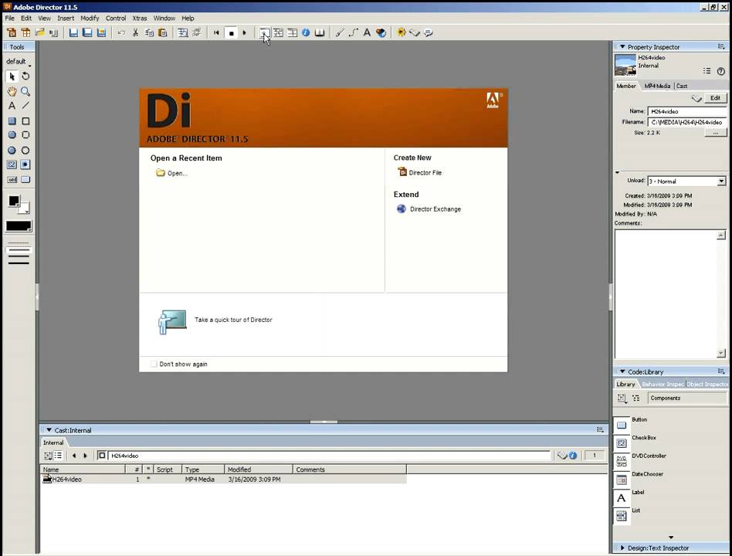Screen dimensions: 732x556
Task: Create a new Director File
Action: [420, 172]
